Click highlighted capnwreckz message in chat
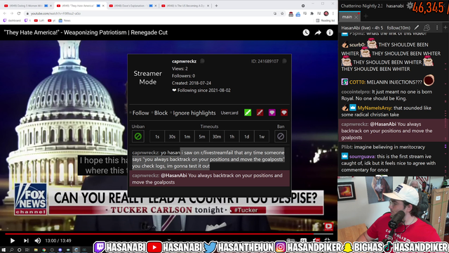 [x=391, y=131]
